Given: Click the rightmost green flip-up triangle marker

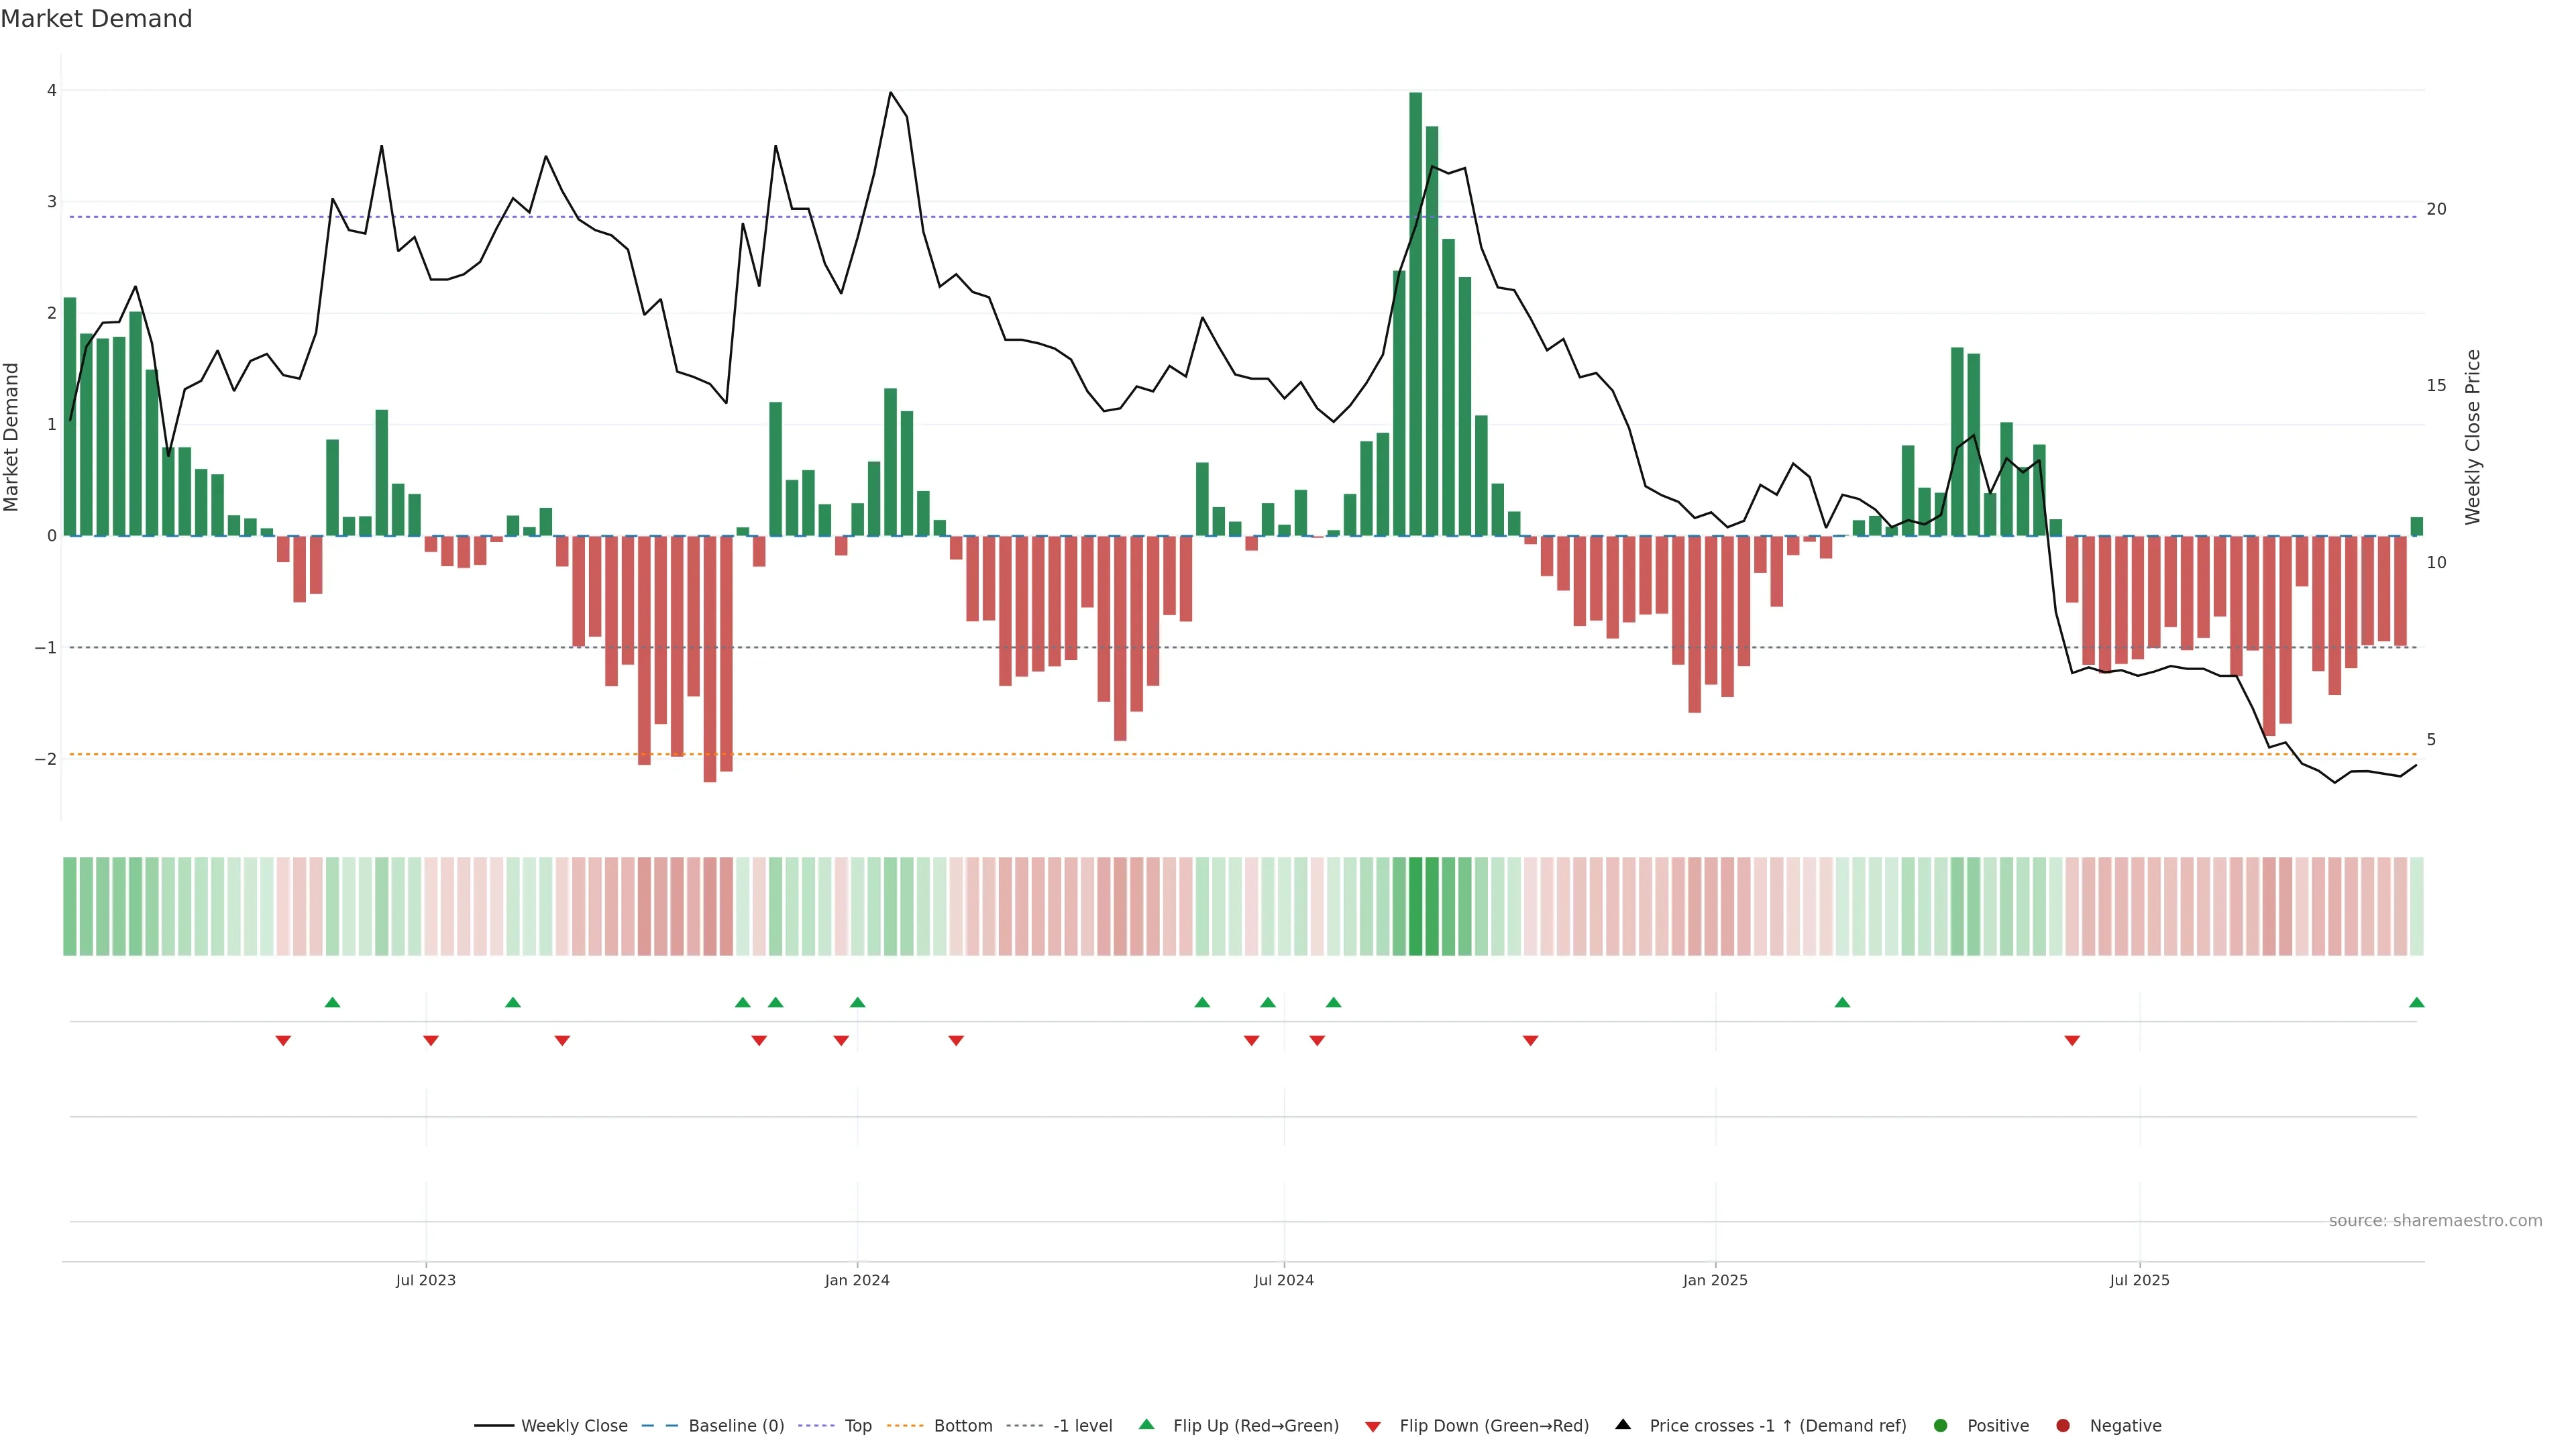Looking at the screenshot, I should (x=2417, y=1002).
